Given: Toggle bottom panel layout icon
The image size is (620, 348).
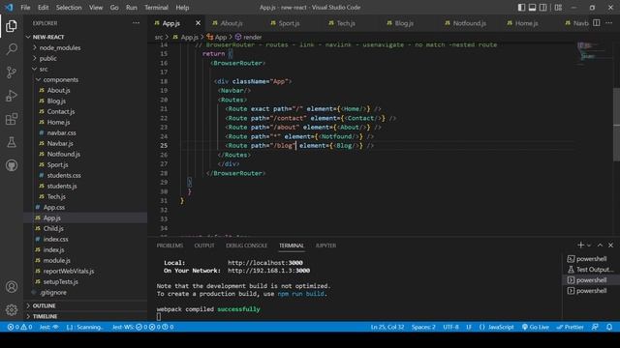Looking at the screenshot, I should click(x=532, y=8).
